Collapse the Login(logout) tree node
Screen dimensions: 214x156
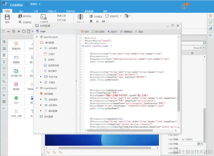click(x=37, y=88)
